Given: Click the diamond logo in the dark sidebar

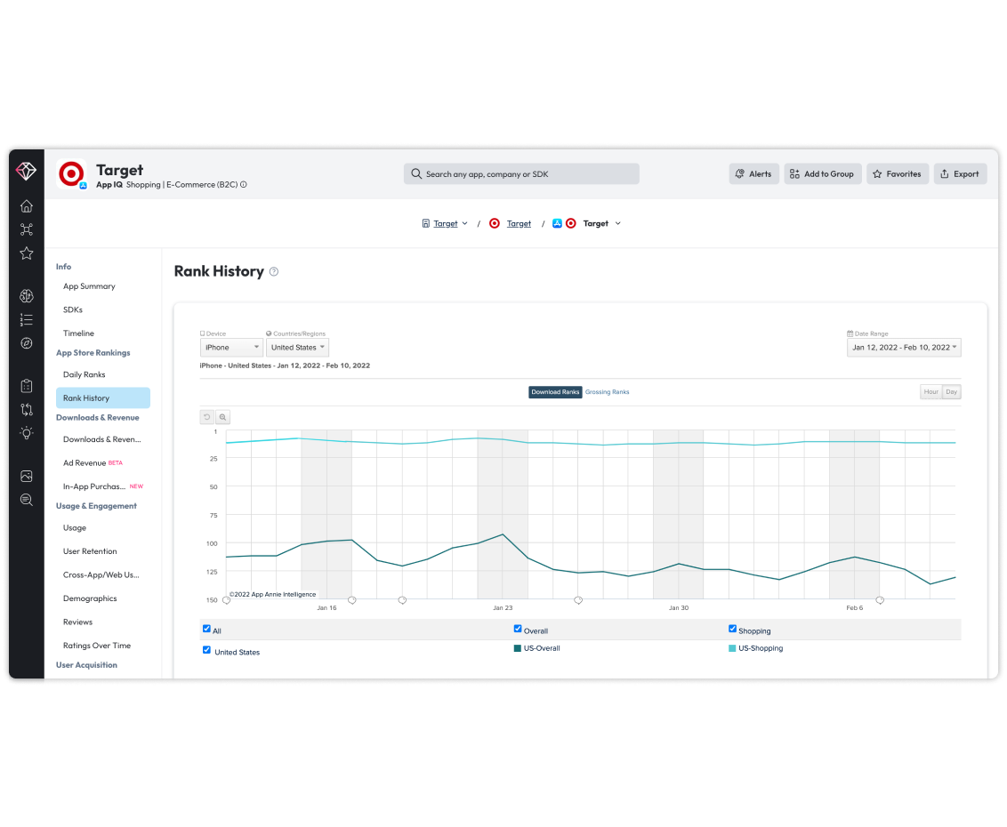Looking at the screenshot, I should (27, 171).
